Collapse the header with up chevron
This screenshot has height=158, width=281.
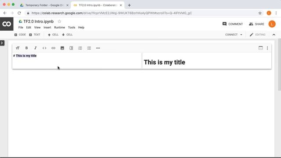pos(274,35)
